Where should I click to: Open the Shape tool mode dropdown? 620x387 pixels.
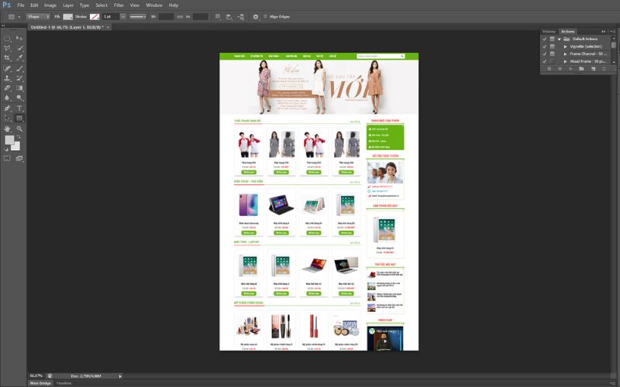37,16
